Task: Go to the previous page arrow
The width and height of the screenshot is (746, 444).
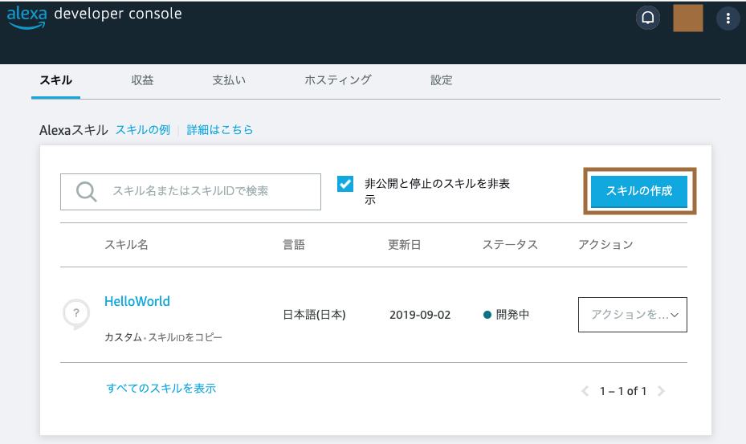Action: click(x=585, y=391)
